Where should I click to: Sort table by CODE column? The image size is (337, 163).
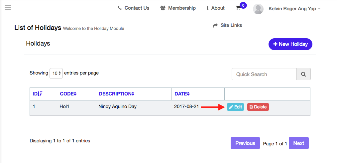(x=68, y=94)
